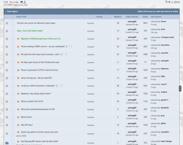Open topic 'Which is better? kfc Or tfc?'
Image resolution: width=183 pixels, height=145 pixels.
pyautogui.click(x=32, y=102)
